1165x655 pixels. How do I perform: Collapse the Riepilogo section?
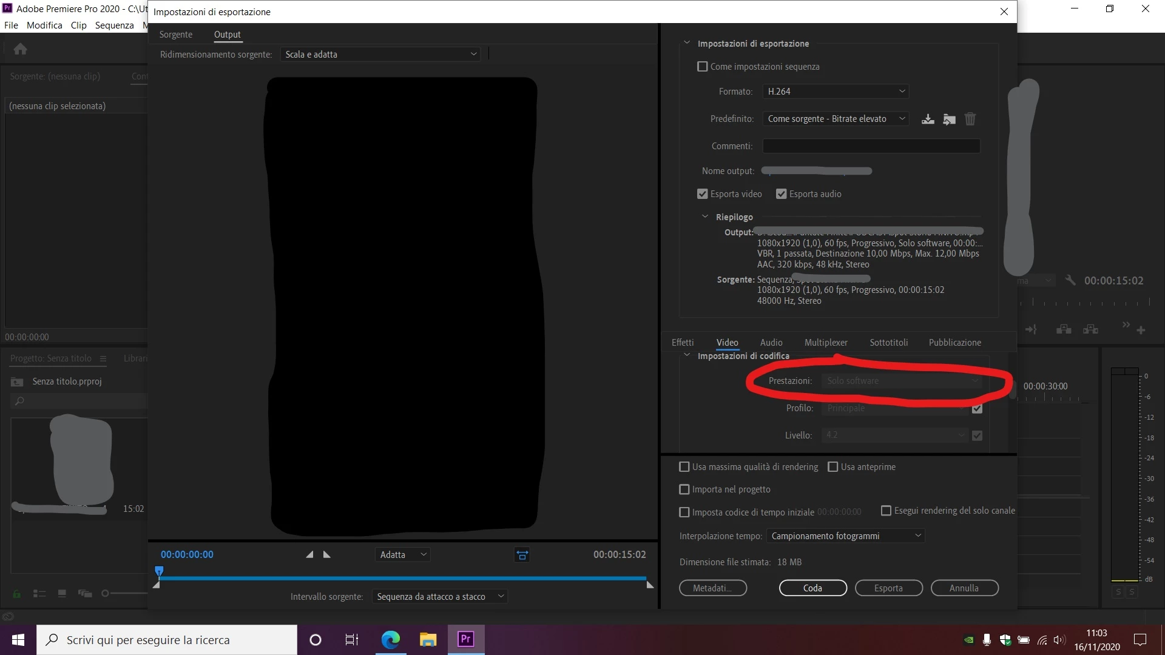tap(705, 217)
